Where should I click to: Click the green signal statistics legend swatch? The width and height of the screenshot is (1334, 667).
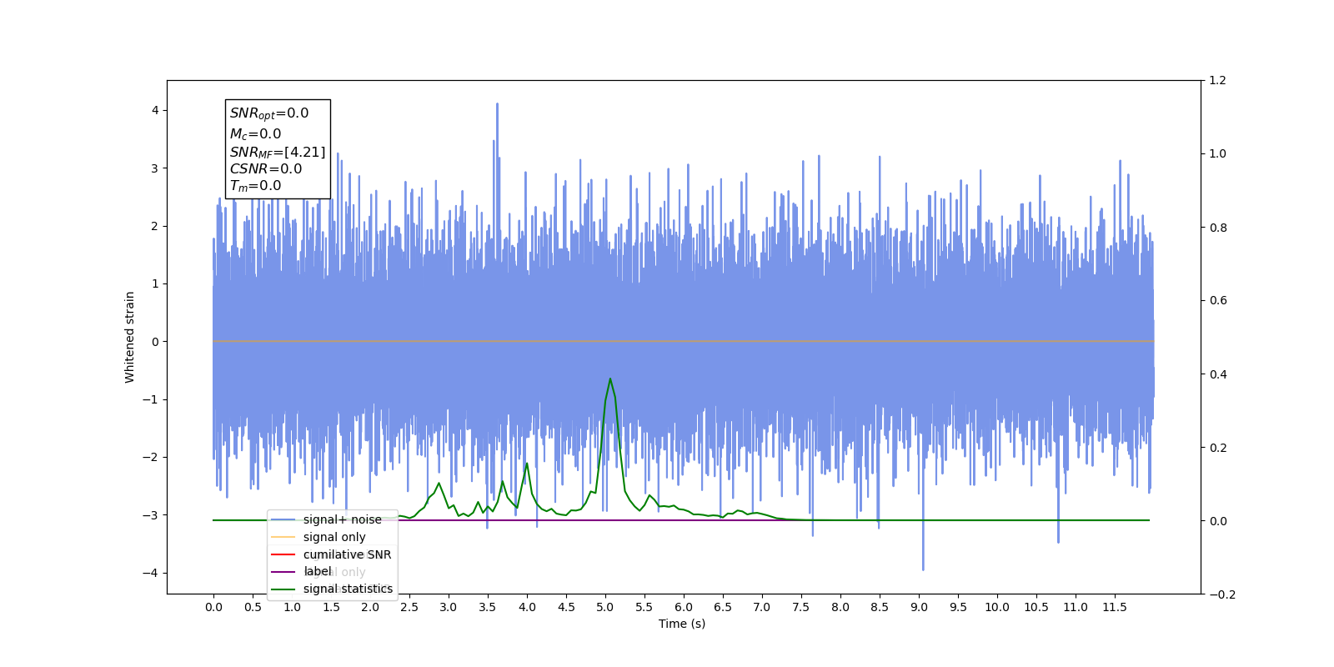tap(283, 589)
